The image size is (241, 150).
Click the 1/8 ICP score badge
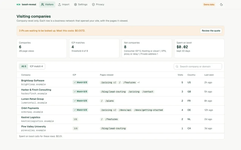(x=75, y=119)
